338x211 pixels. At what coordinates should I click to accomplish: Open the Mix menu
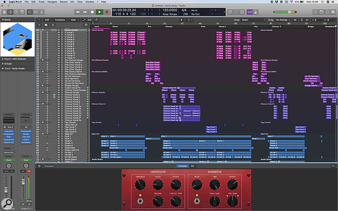tap(73, 2)
